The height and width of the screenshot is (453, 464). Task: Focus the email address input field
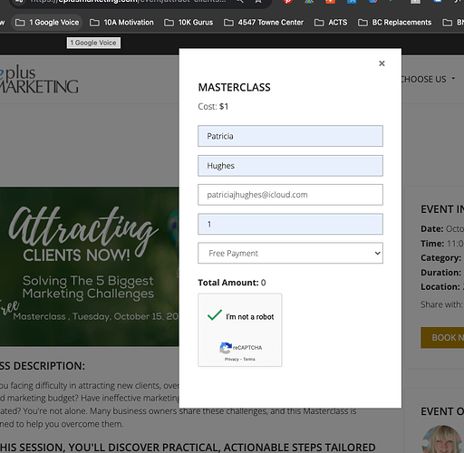pos(290,195)
